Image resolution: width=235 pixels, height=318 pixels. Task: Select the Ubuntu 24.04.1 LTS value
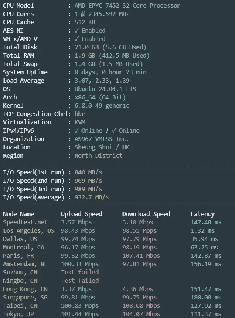click(105, 89)
